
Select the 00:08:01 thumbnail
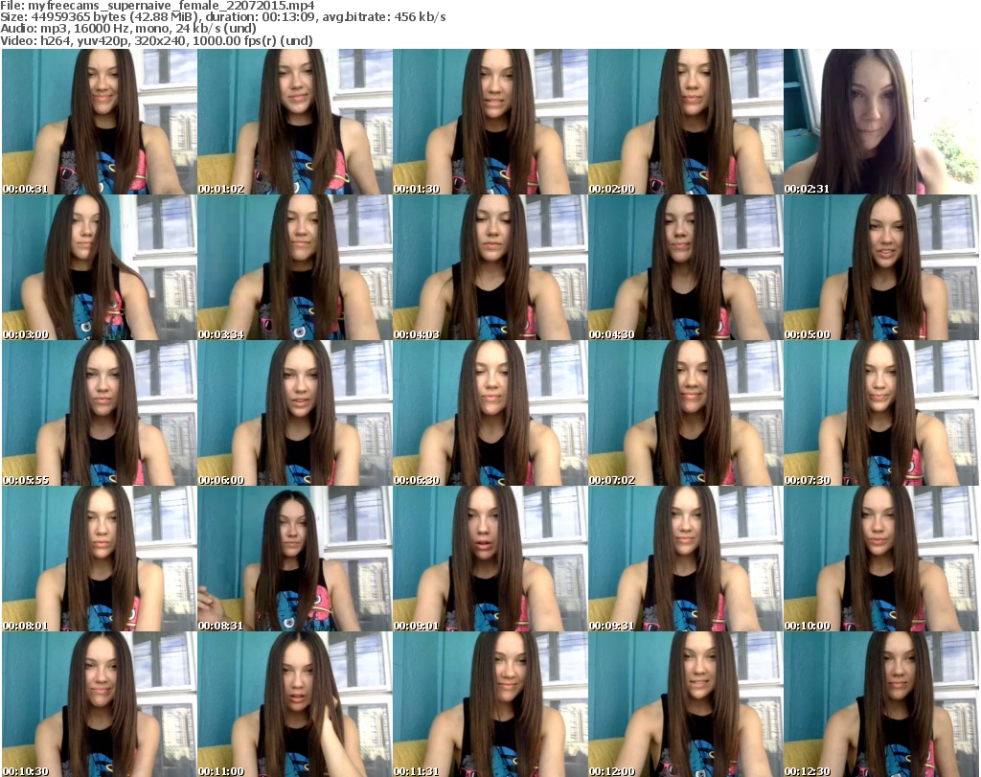point(100,559)
